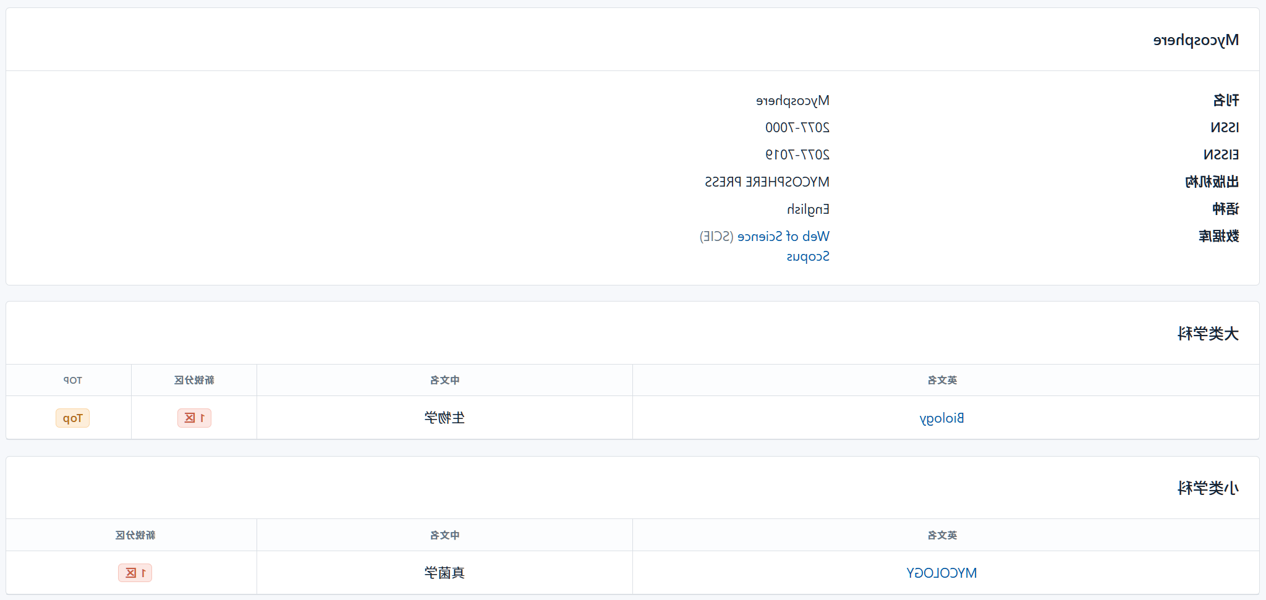Screen dimensions: 1266x600
Task: Click the 1区 badge in MYCOLOGY row
Action: [x=135, y=573]
